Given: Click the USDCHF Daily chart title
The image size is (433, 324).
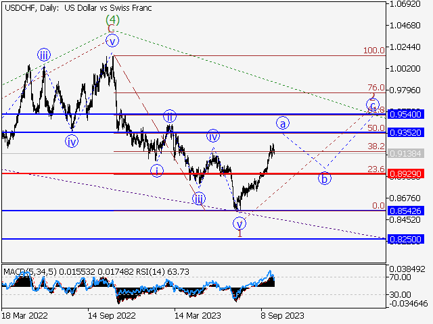Looking at the screenshot, I should tap(78, 8).
